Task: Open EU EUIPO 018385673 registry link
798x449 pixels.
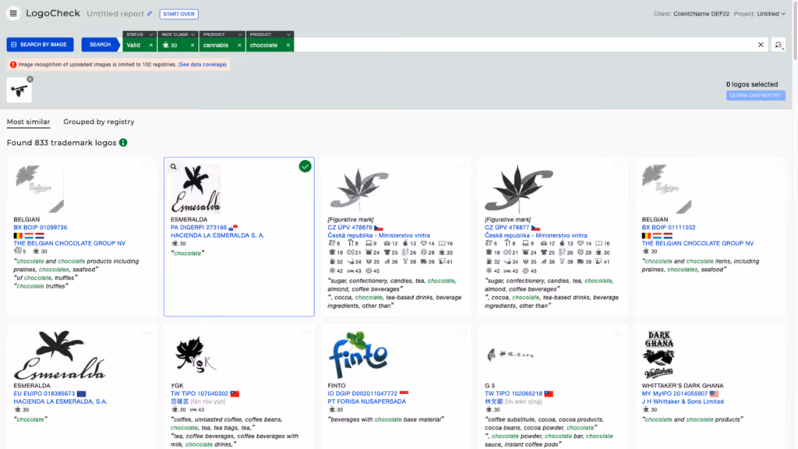Action: click(44, 394)
